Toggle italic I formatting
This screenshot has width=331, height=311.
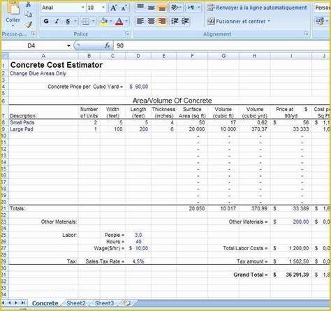57,21
